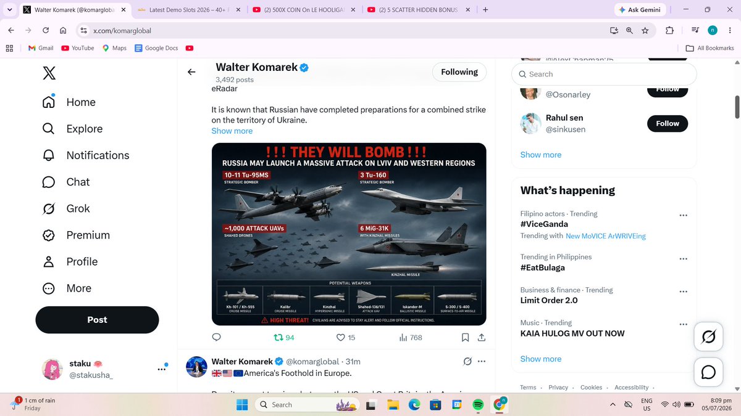The height and width of the screenshot is (416, 741).
Task: Expand post text with Show more
Action: (x=232, y=131)
